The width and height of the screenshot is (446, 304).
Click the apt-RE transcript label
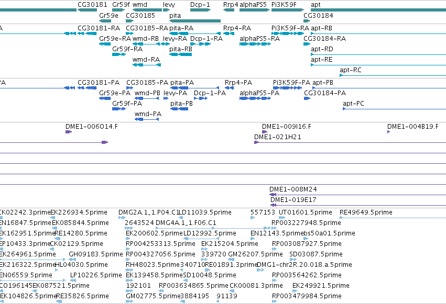pyautogui.click(x=322, y=60)
